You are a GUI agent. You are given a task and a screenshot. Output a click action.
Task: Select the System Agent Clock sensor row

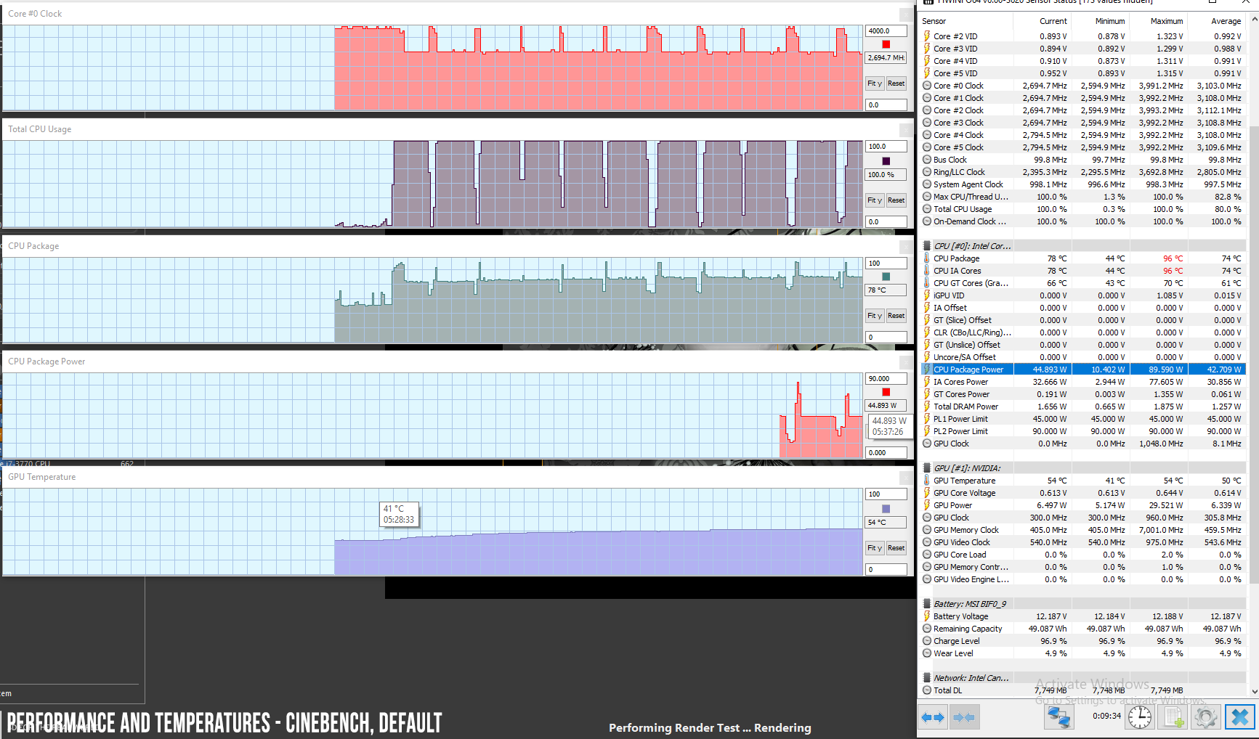(x=1083, y=184)
